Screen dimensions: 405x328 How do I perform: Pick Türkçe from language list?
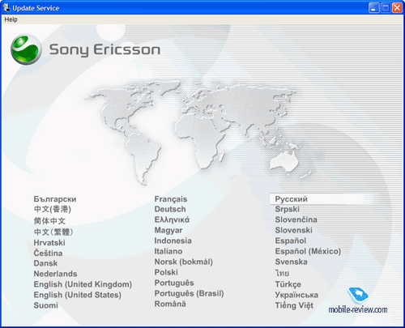click(288, 284)
